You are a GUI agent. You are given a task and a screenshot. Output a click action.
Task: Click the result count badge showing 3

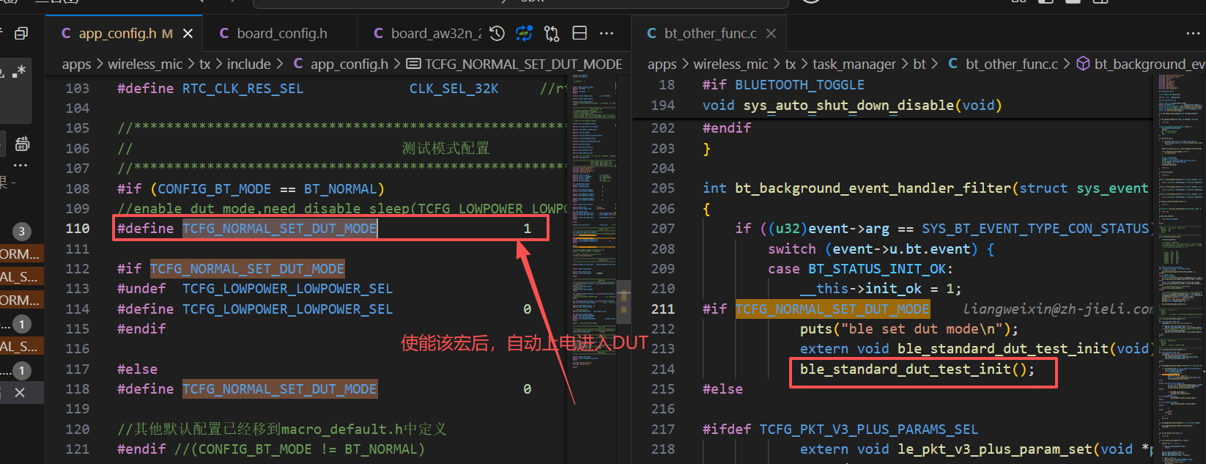click(x=21, y=232)
